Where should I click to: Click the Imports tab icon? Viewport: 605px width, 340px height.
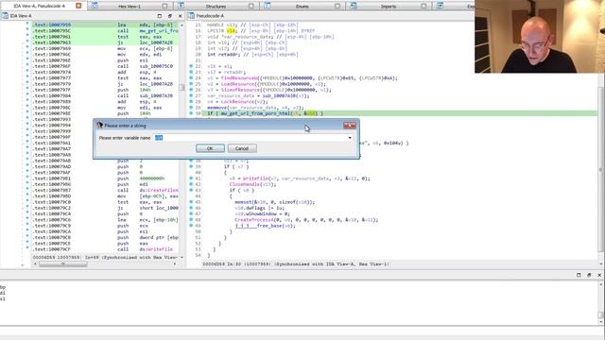click(x=354, y=6)
